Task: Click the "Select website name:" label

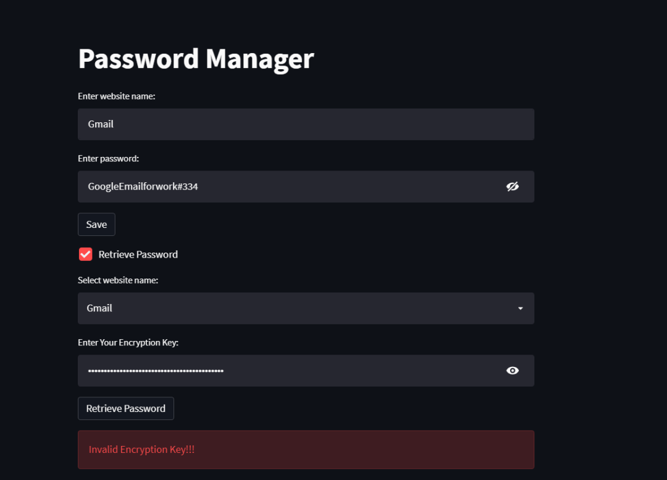Action: pyautogui.click(x=118, y=280)
